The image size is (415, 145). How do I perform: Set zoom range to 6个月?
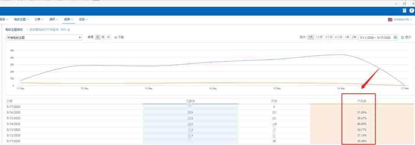339,37
